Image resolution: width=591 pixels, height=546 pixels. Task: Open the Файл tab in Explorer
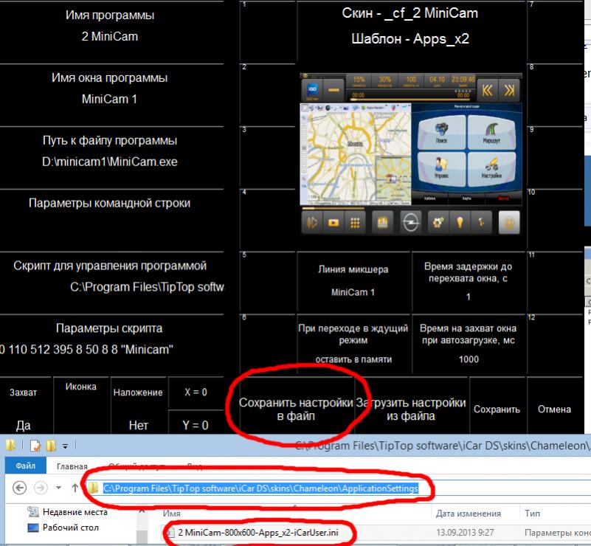(x=26, y=466)
